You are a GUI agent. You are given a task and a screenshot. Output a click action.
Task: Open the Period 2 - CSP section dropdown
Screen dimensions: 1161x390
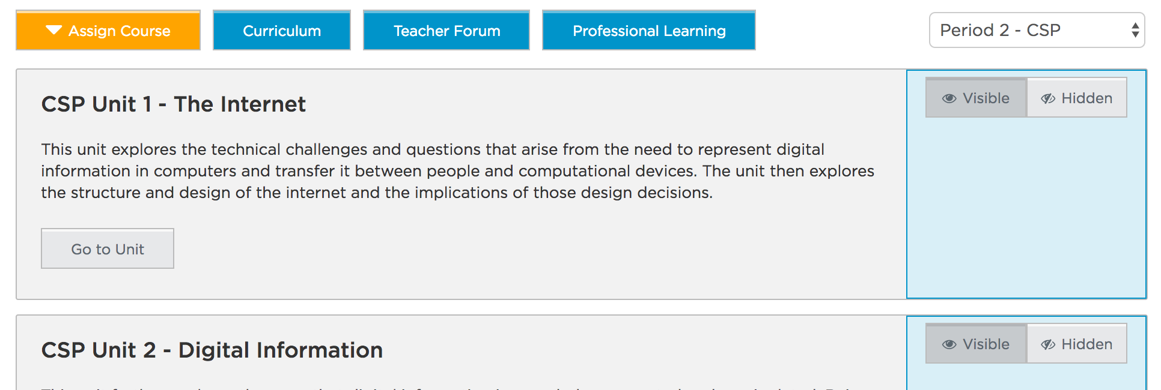pyautogui.click(x=1036, y=30)
